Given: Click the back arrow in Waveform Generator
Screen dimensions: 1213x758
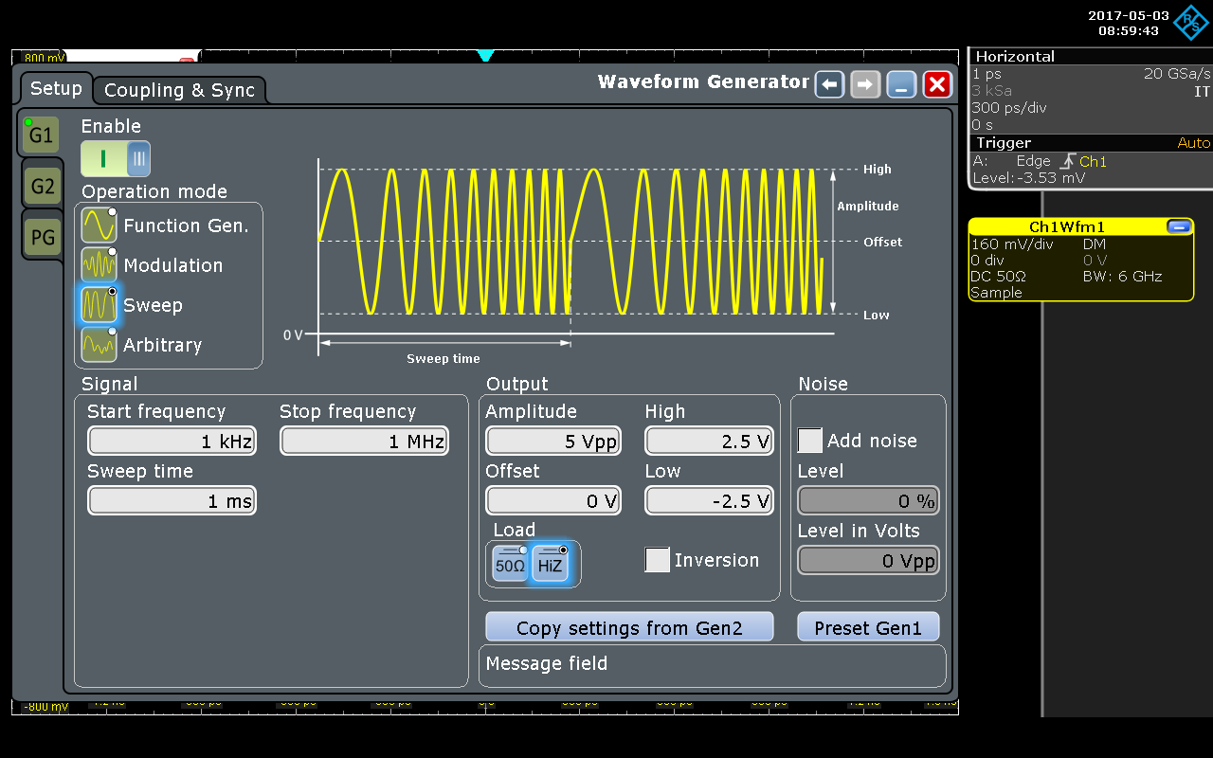Looking at the screenshot, I should 829,84.
